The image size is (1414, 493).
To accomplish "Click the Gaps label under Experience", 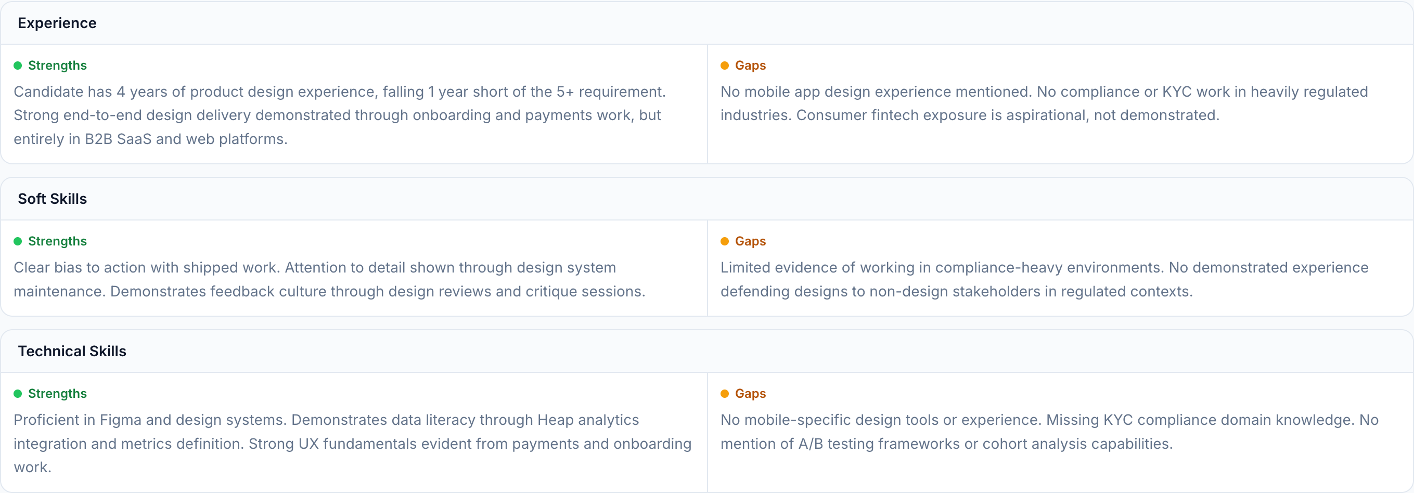I will (x=750, y=66).
